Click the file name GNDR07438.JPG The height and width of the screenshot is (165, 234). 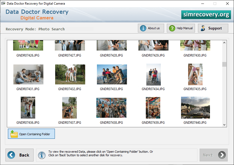pos(111,123)
